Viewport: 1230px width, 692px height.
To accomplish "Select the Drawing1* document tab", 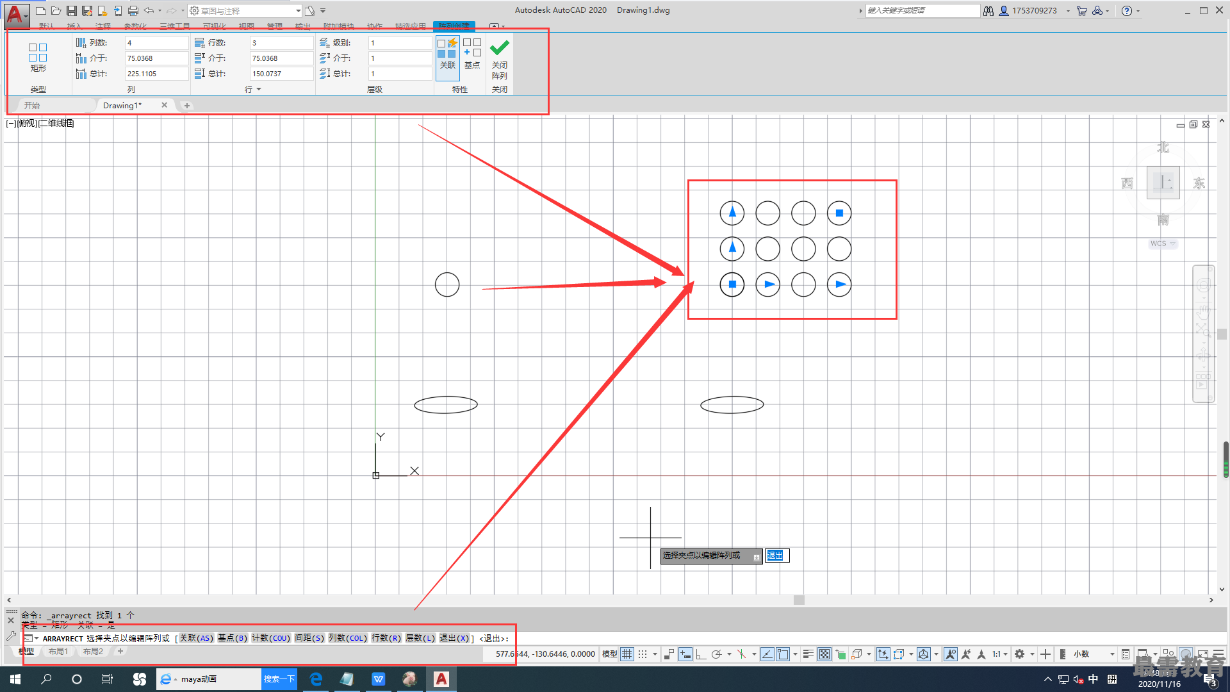I will click(122, 105).
